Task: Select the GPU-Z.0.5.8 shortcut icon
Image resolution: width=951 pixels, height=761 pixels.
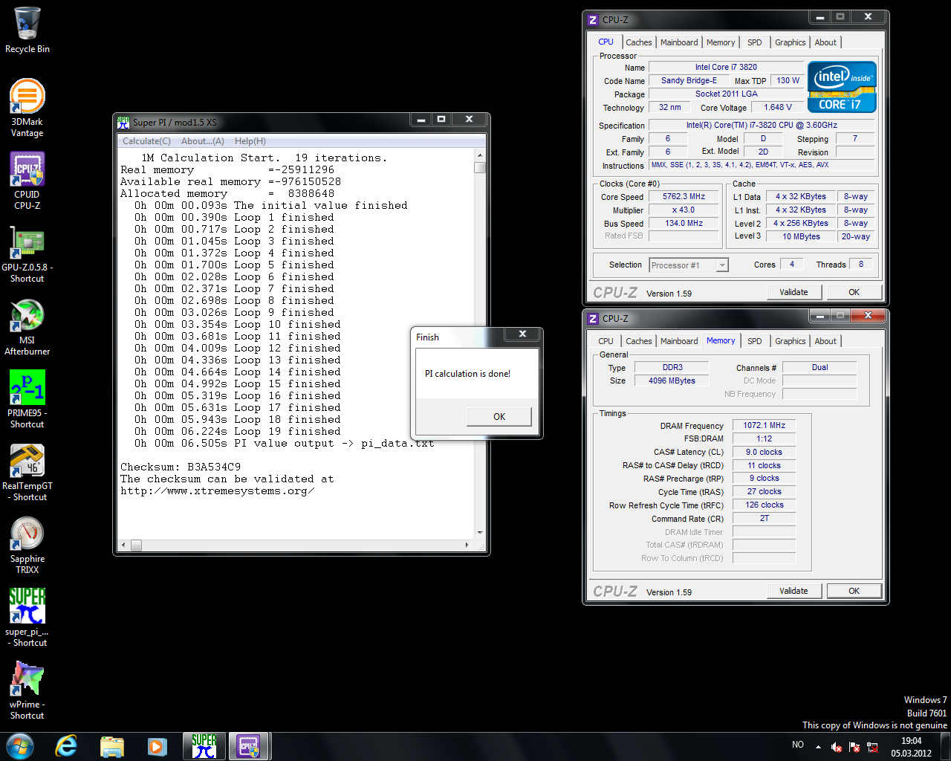Action: [x=27, y=253]
